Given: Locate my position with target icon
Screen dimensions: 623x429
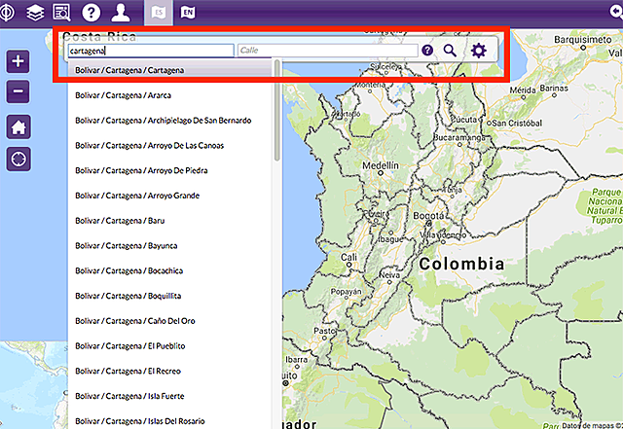Looking at the screenshot, I should [x=18, y=160].
